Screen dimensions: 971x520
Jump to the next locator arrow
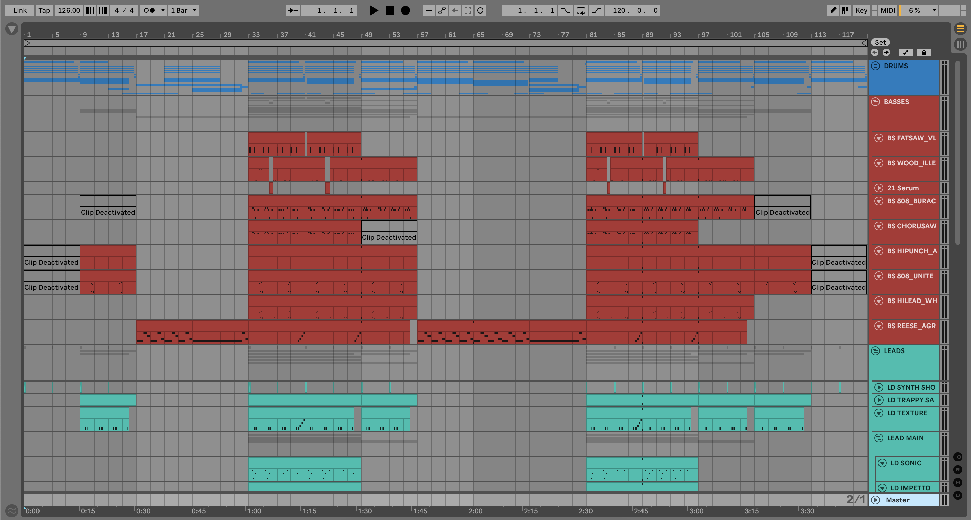pos(886,52)
